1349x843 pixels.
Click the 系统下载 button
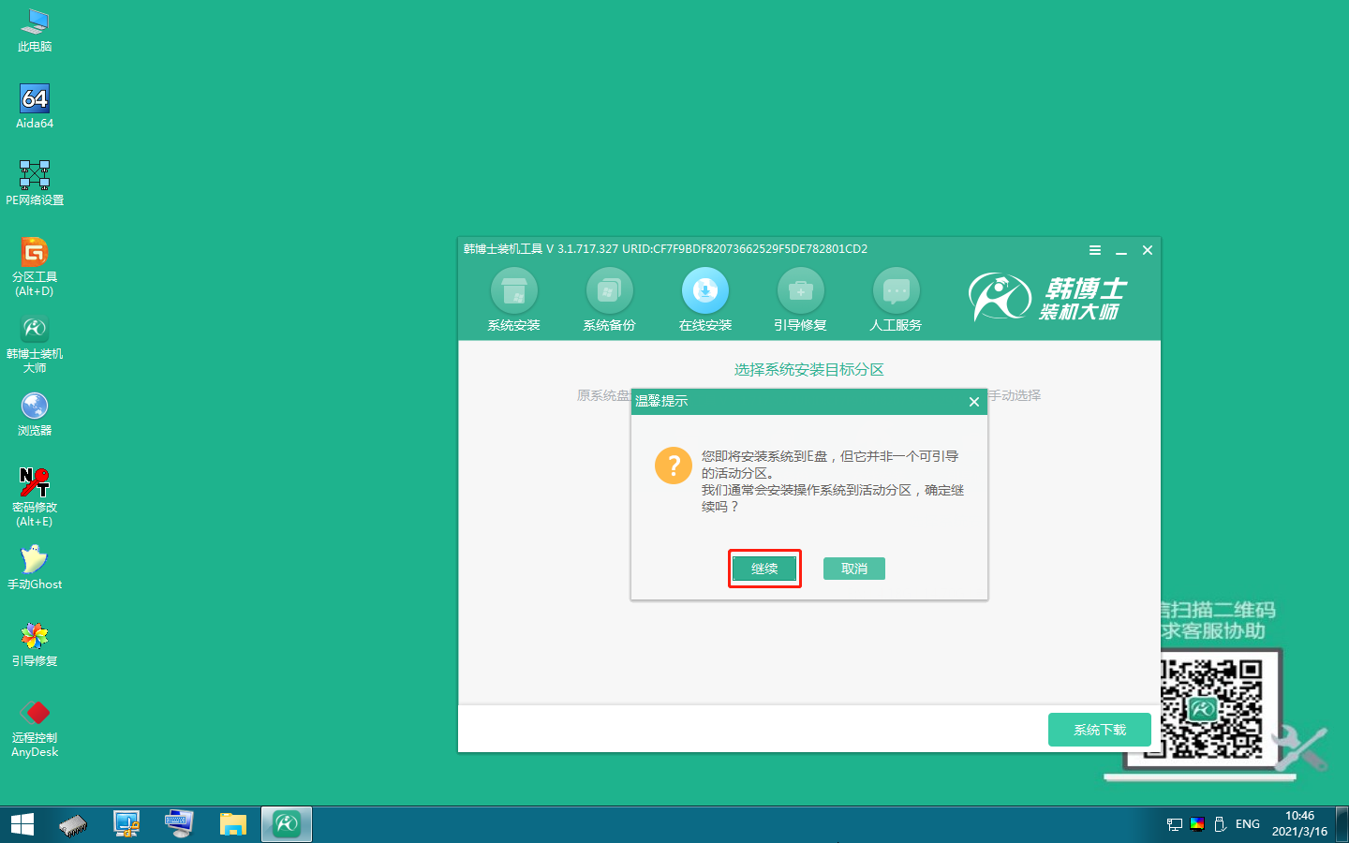tap(1099, 730)
